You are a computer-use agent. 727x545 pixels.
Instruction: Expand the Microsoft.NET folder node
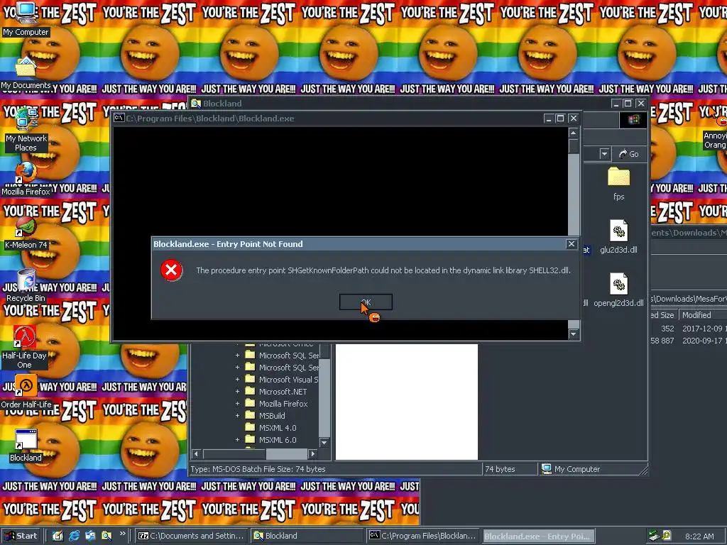[237, 391]
